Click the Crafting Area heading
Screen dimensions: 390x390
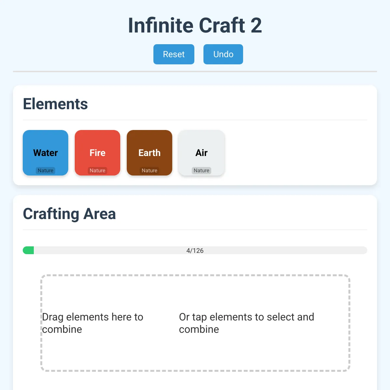click(x=69, y=214)
